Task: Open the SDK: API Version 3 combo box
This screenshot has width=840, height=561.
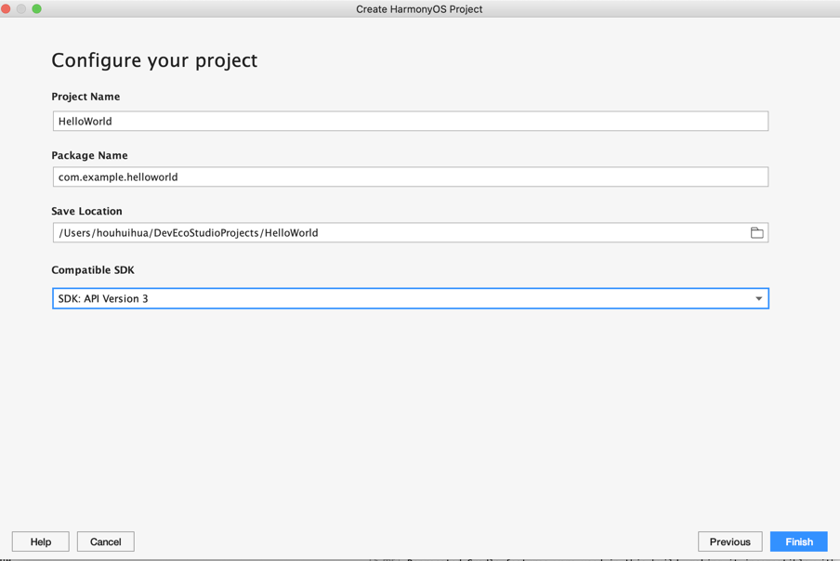Action: coord(411,299)
